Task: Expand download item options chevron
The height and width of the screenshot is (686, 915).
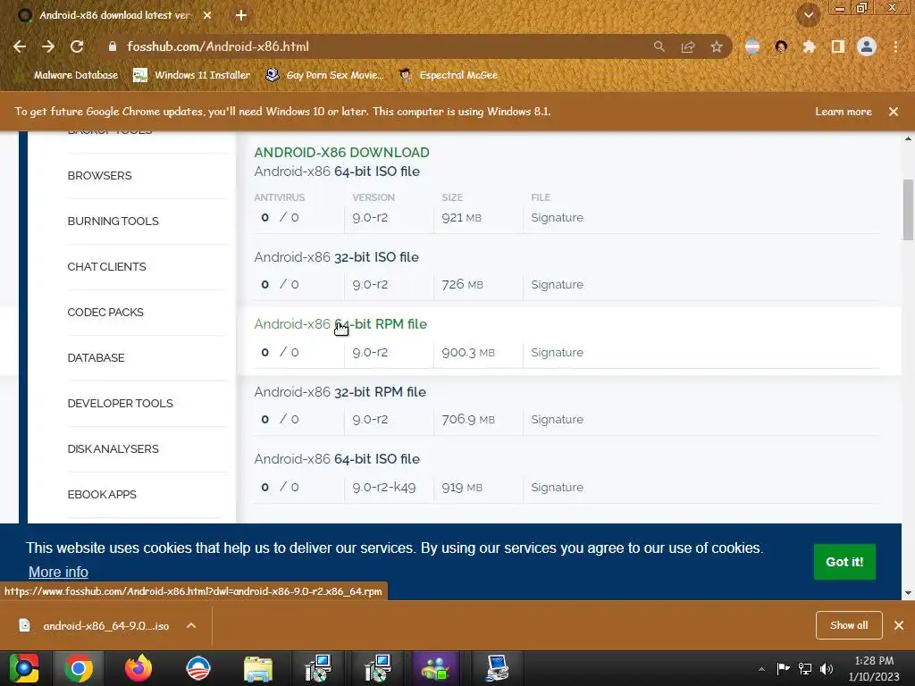Action: tap(191, 625)
